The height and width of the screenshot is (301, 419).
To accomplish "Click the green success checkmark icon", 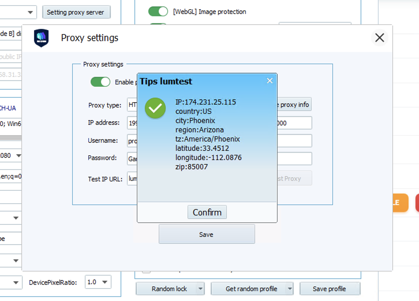I will tap(155, 108).
